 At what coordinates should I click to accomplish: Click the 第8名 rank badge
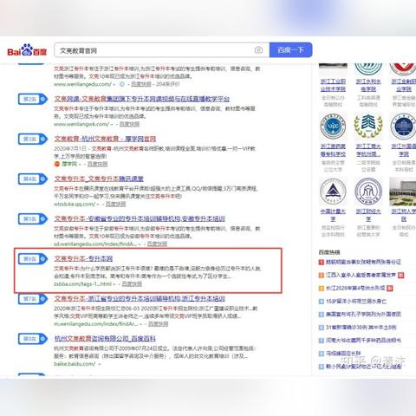tap(32, 338)
